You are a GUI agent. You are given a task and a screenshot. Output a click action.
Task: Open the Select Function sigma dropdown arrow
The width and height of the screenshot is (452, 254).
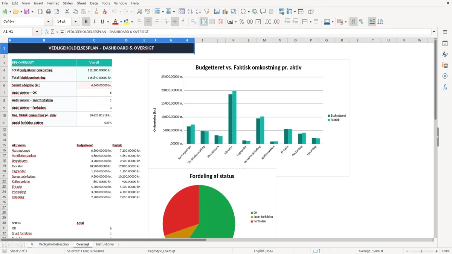click(57, 32)
